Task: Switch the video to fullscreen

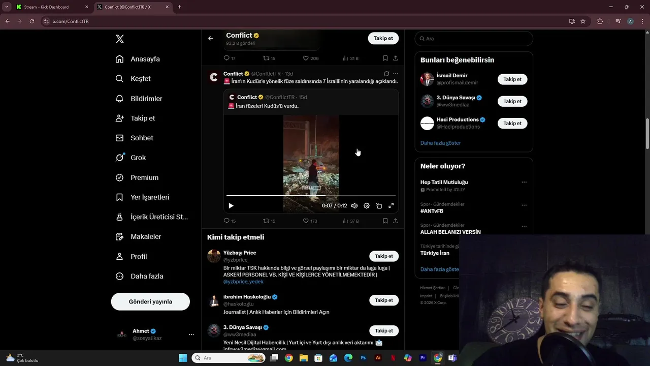Action: (x=391, y=206)
